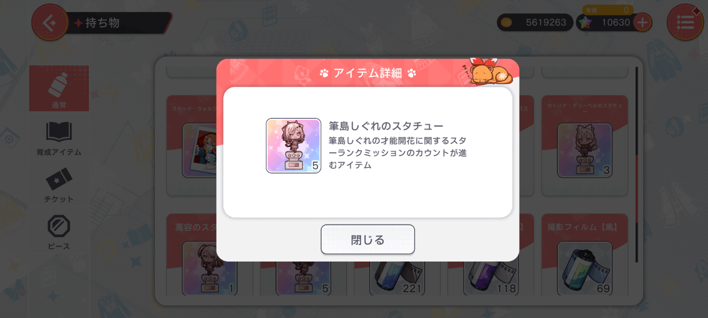
Task: Select カトリナ・グリーベル statue item
Action: (585, 145)
